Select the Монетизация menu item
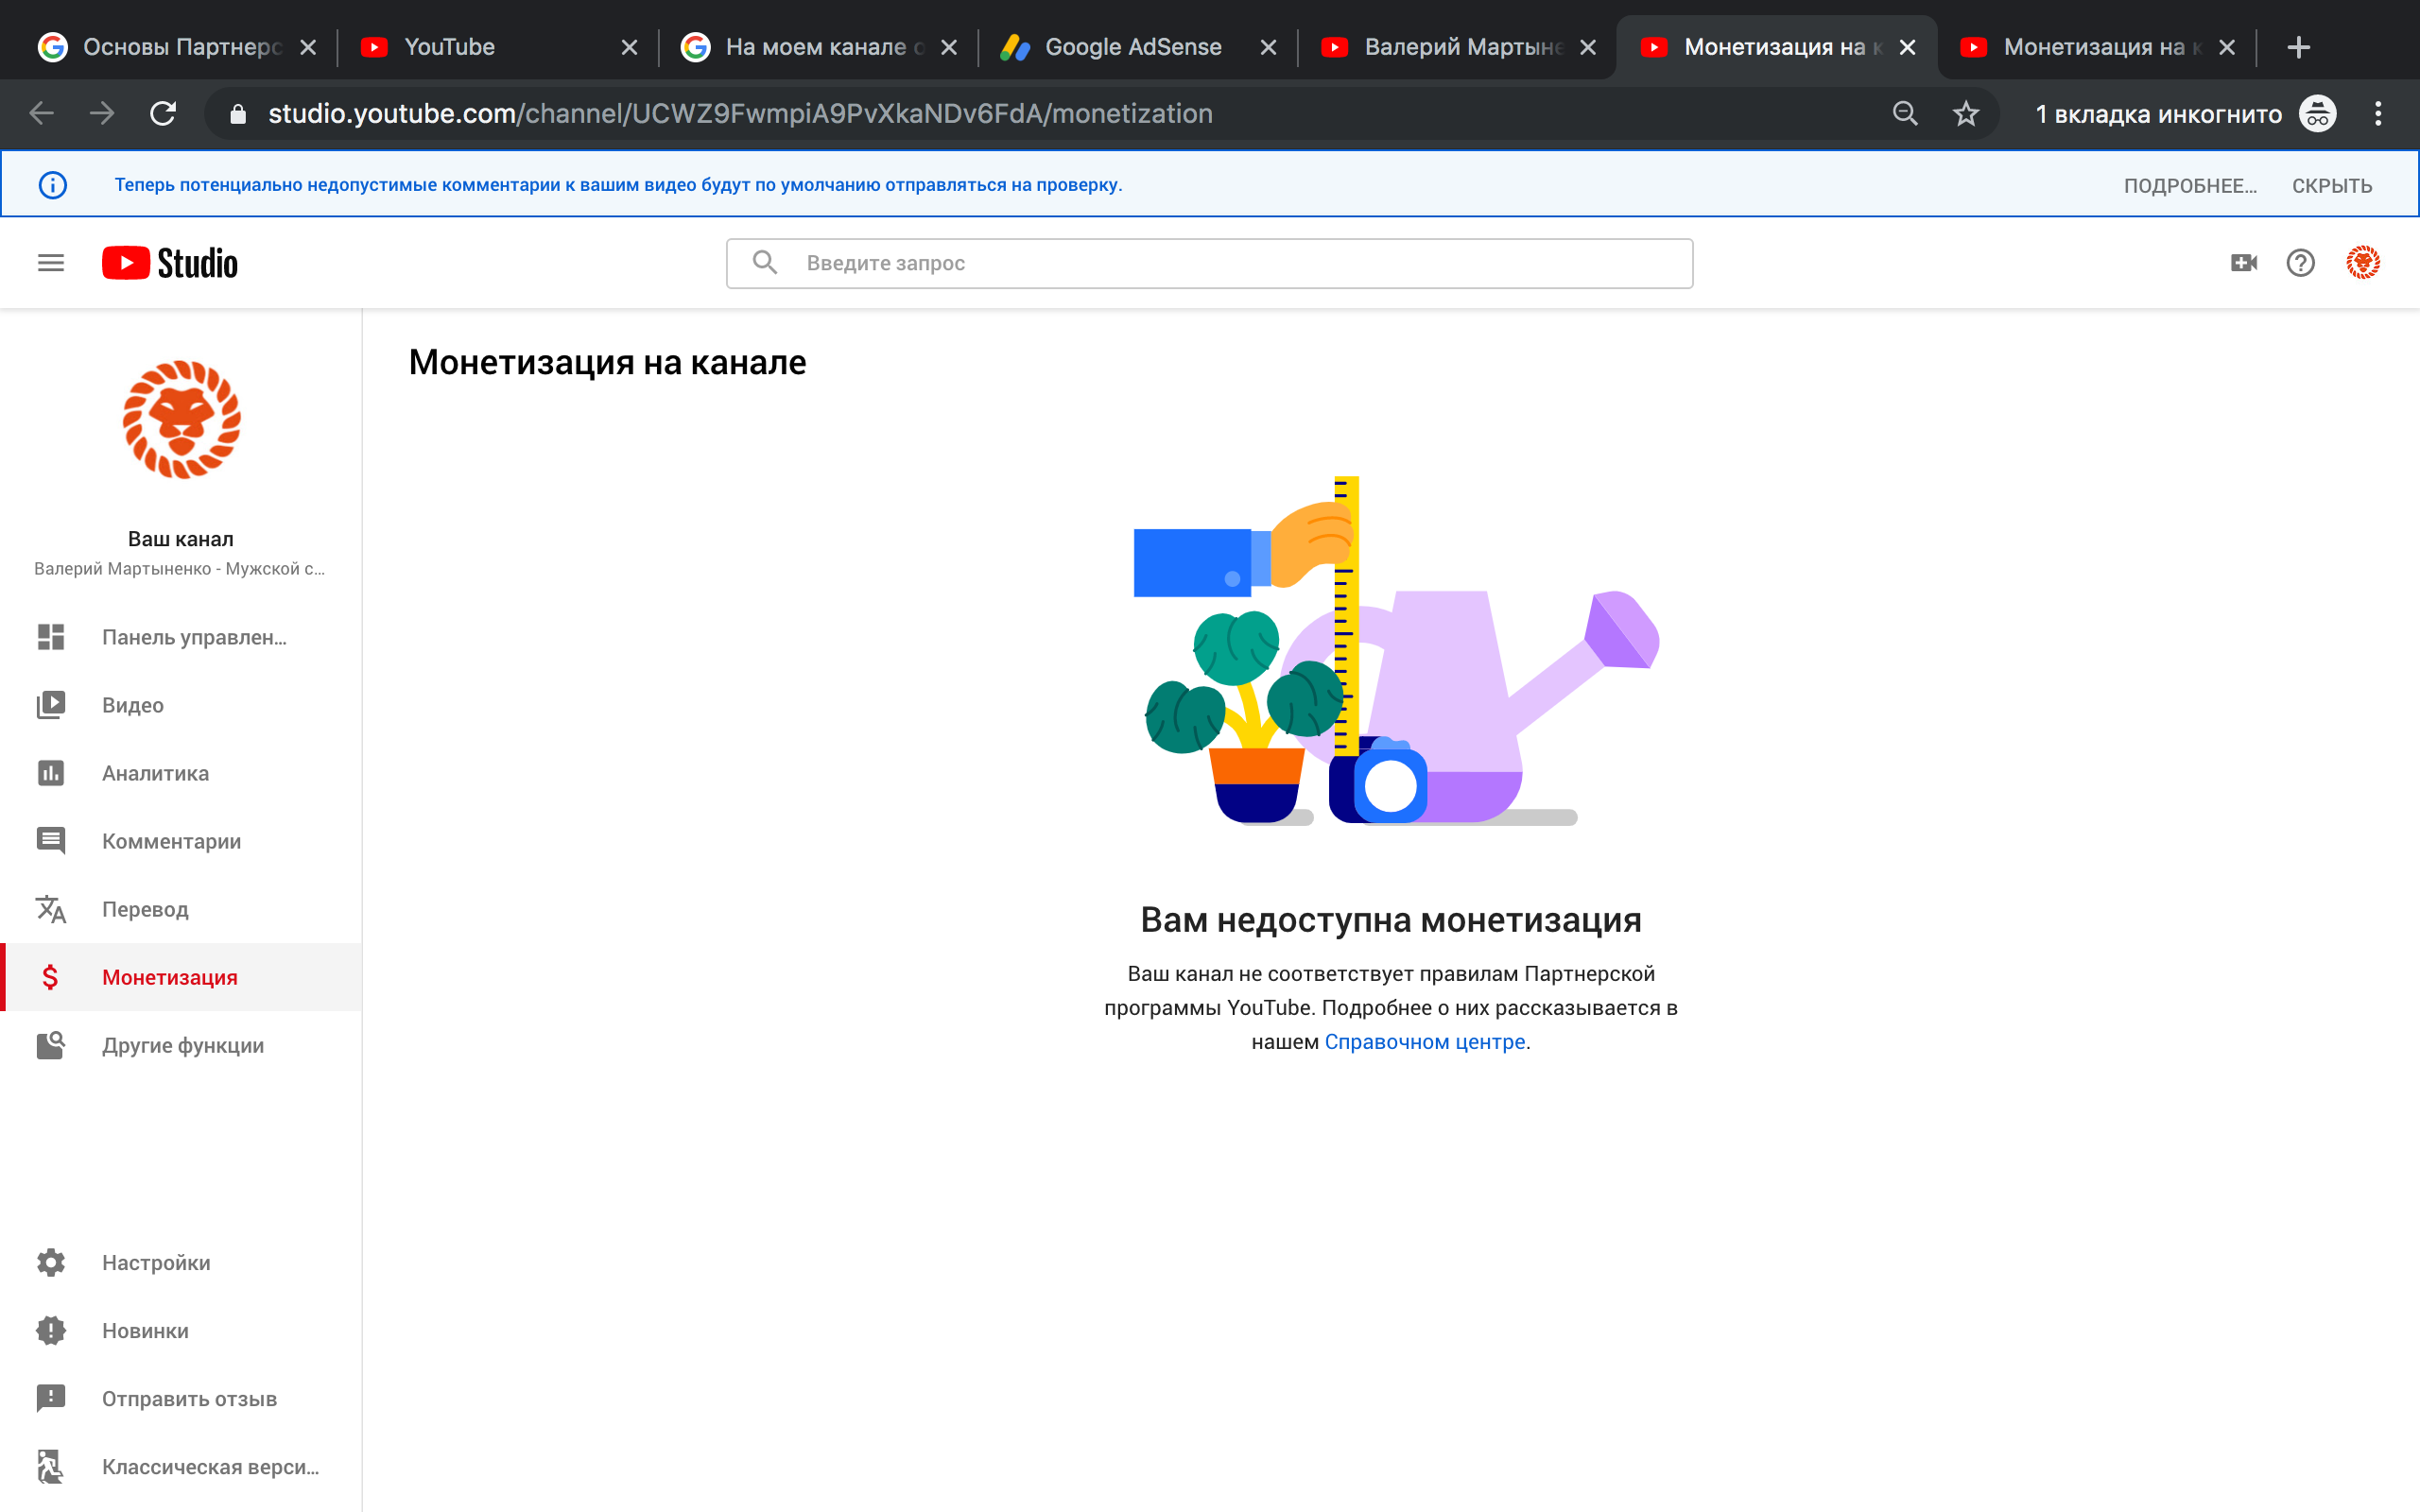Image resolution: width=2420 pixels, height=1512 pixels. (x=181, y=977)
